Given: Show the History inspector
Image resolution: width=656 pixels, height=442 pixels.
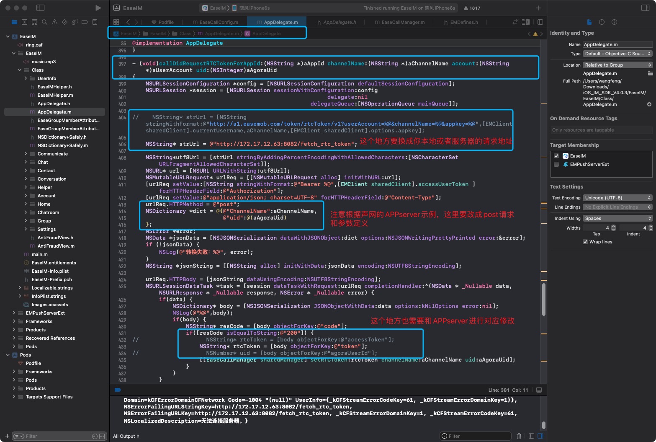Looking at the screenshot, I should [x=602, y=22].
